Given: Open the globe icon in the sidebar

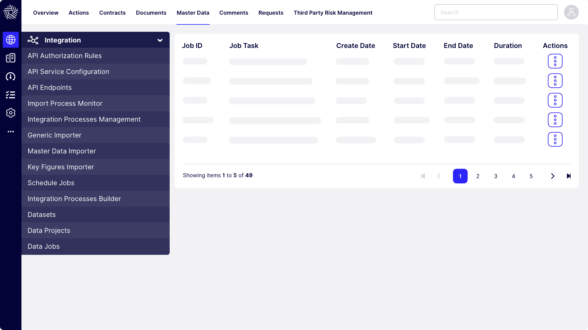Looking at the screenshot, I should pyautogui.click(x=11, y=40).
